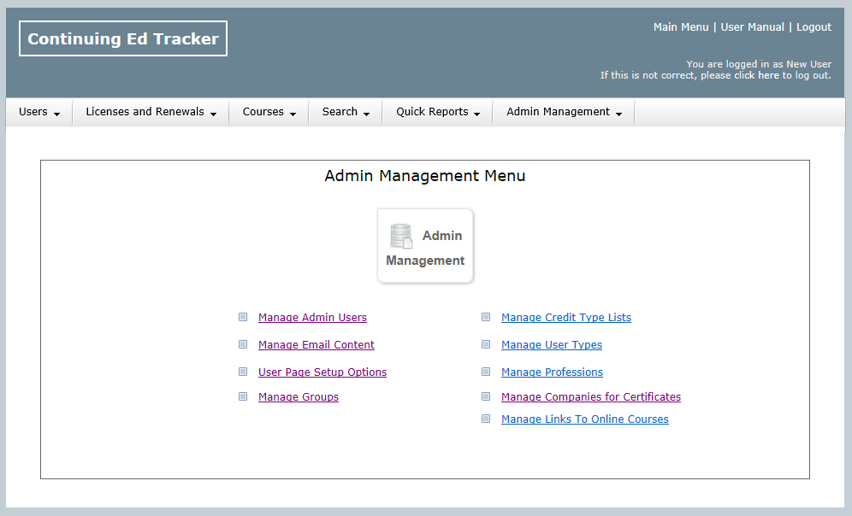Click the Continuing Ed Tracker logo
Image resolution: width=852 pixels, height=516 pixels.
pos(123,38)
